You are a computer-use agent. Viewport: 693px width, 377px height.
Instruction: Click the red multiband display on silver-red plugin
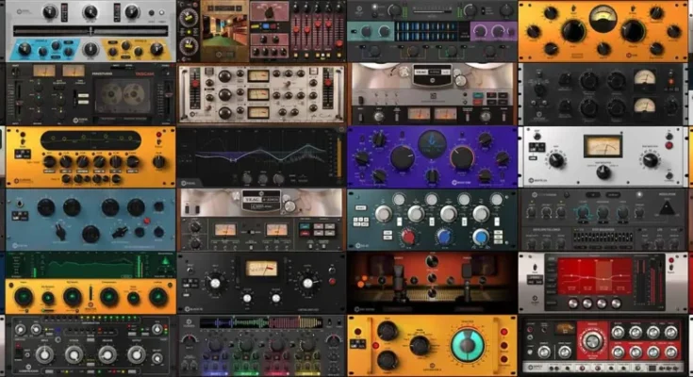coord(595,277)
